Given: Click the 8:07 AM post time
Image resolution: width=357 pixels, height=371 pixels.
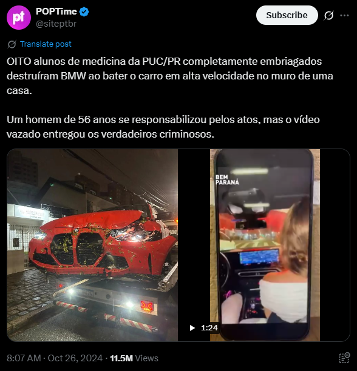Looking at the screenshot, I should 24,358.
